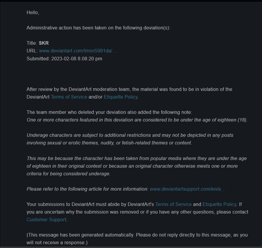Click the "Hello," greeting text
262x248 pixels.
[x=33, y=12]
